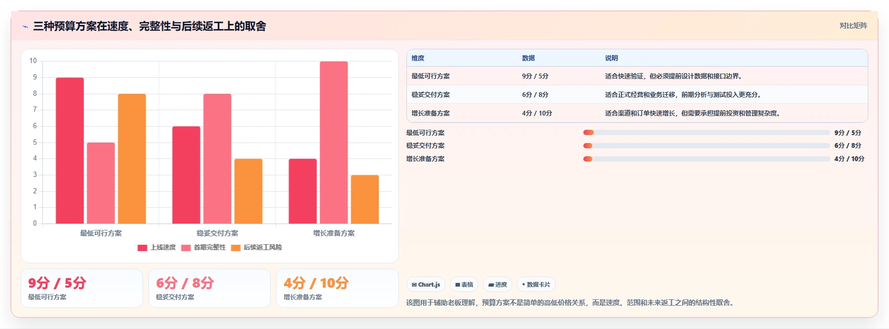This screenshot has height=329, width=889.
Task: Click the 4分 / 10分 value beside progress bar
Action: [x=849, y=159]
